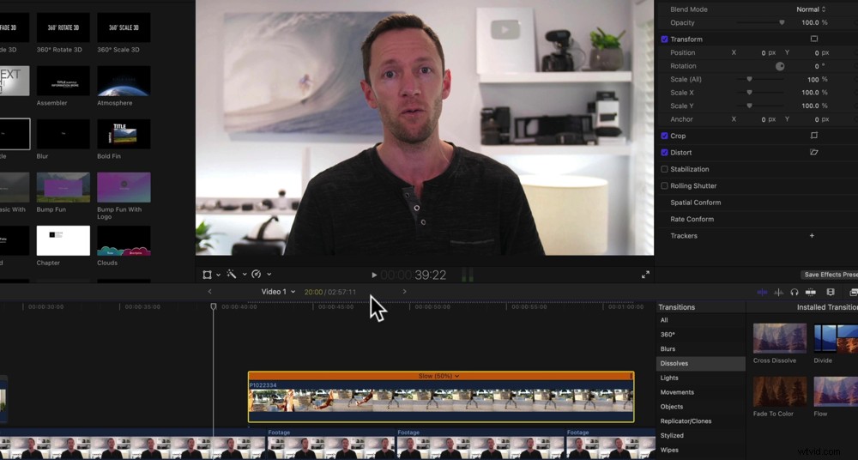Select 360° Scale 3D title
858x460 pixels.
(124, 27)
